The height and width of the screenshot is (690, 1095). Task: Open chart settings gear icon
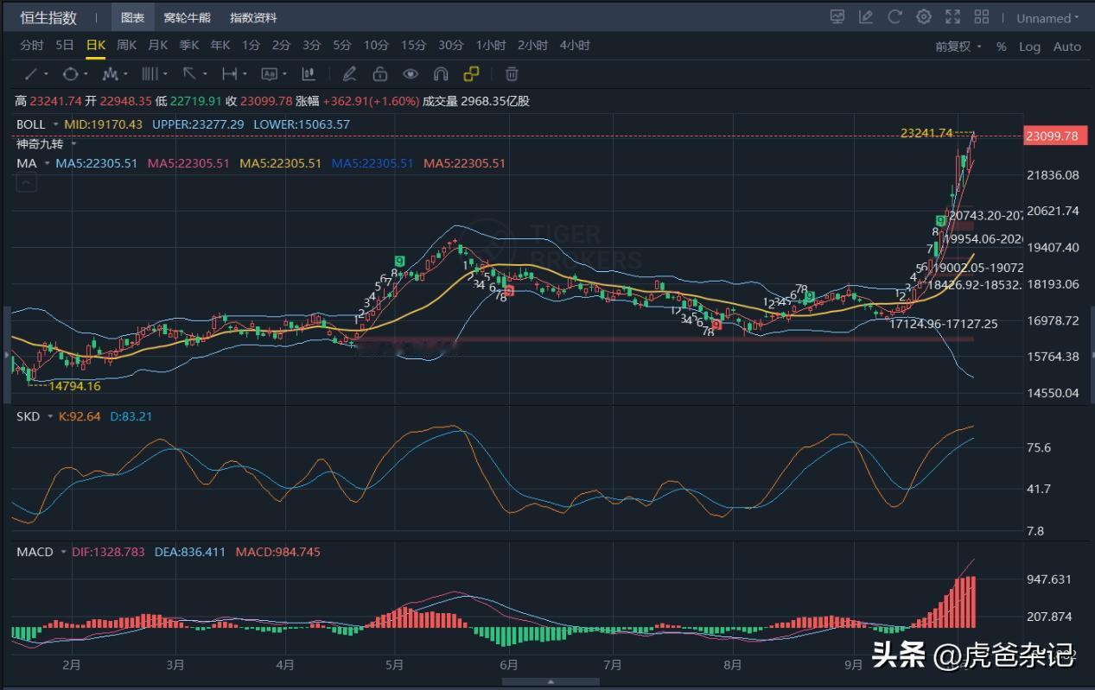[x=924, y=16]
